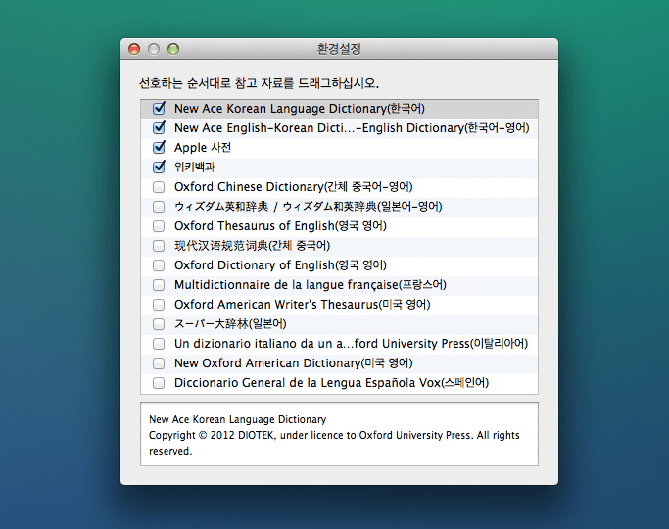
Task: Select the New Ace Korean Language Dictionary row text
Action: click(300, 109)
